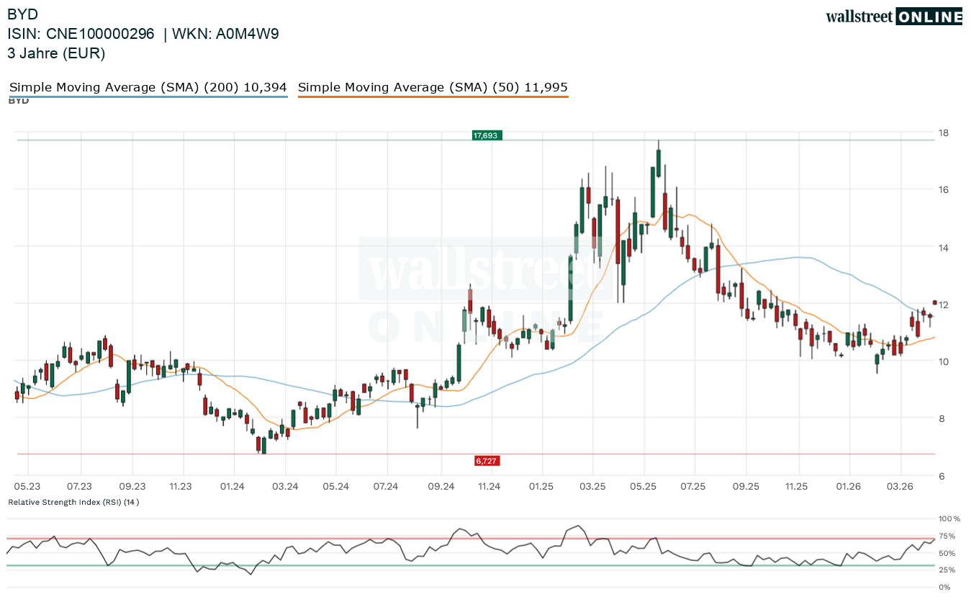The image size is (971, 607).
Task: Click the 18 price level on y-axis
Action: 942,133
